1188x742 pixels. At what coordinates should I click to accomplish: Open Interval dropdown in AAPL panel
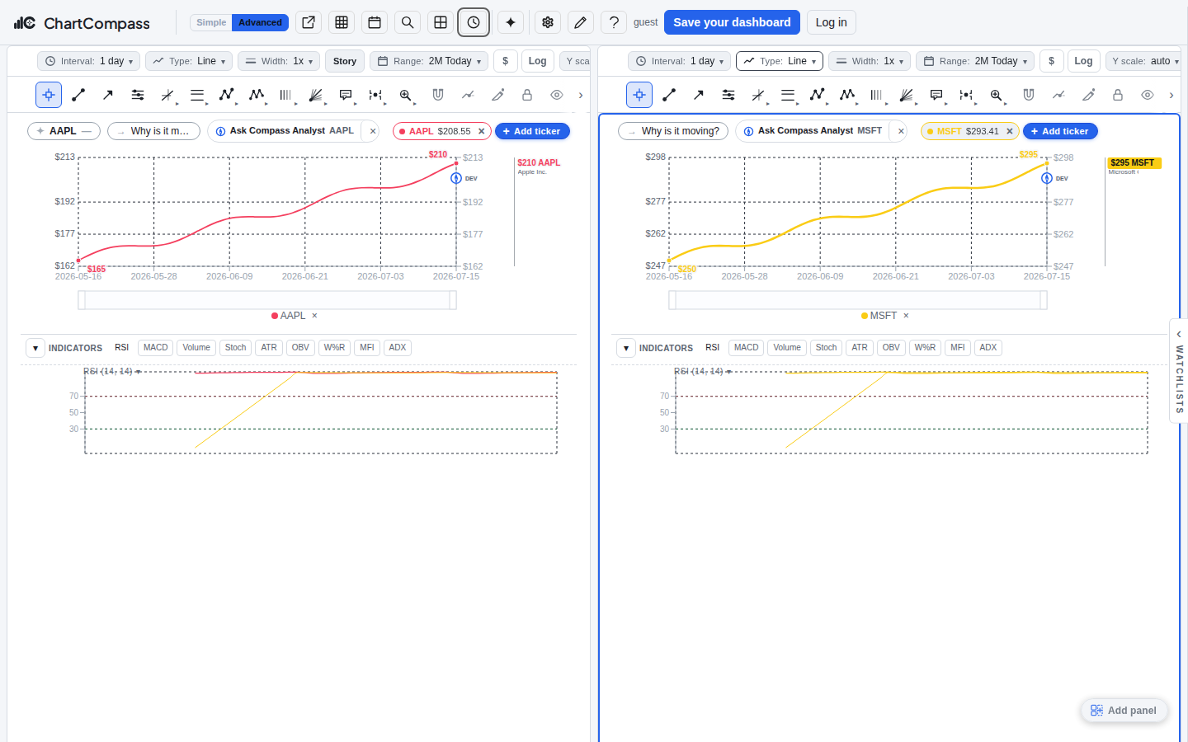click(88, 61)
